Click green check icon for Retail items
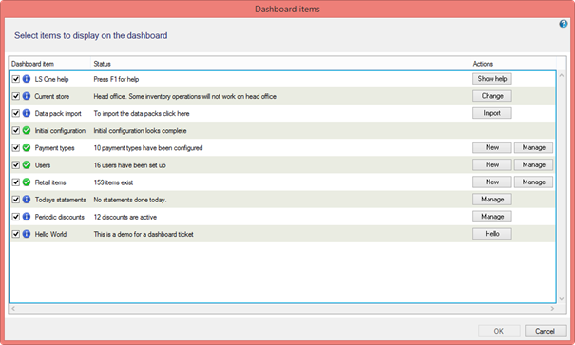The width and height of the screenshot is (575, 345). pyautogui.click(x=27, y=182)
